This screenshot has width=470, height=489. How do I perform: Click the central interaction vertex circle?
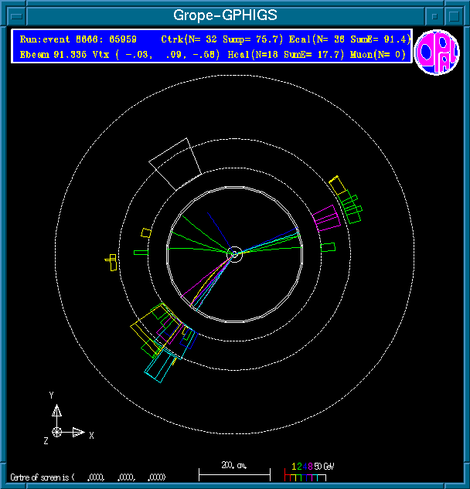point(235,253)
